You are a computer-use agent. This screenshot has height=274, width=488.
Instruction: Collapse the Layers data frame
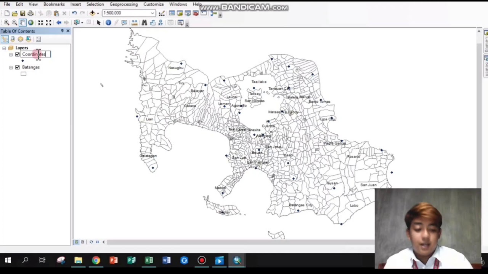click(x=4, y=48)
